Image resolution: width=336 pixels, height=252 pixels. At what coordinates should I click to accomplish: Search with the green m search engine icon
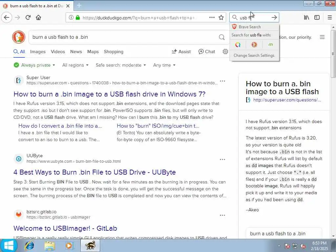click(x=271, y=45)
